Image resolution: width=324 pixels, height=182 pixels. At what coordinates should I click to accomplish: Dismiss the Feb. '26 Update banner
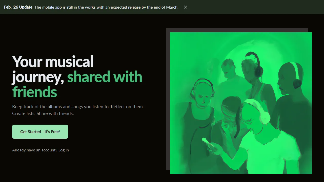[186, 7]
